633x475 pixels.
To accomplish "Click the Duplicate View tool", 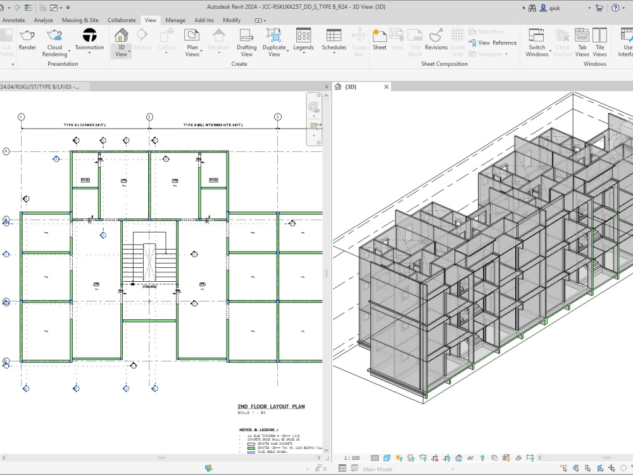I will click(x=274, y=43).
